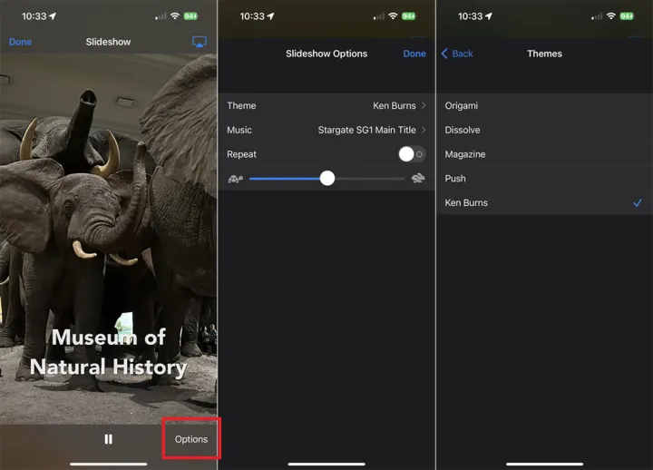Tap the turtle slow-speed icon
The image size is (653, 470).
235,179
